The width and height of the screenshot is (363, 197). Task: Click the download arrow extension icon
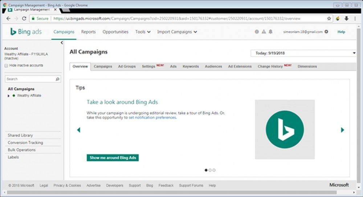346,18
